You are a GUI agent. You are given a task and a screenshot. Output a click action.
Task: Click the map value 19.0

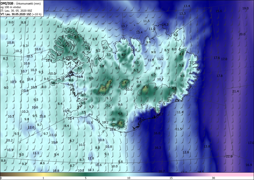(x=245, y=8)
